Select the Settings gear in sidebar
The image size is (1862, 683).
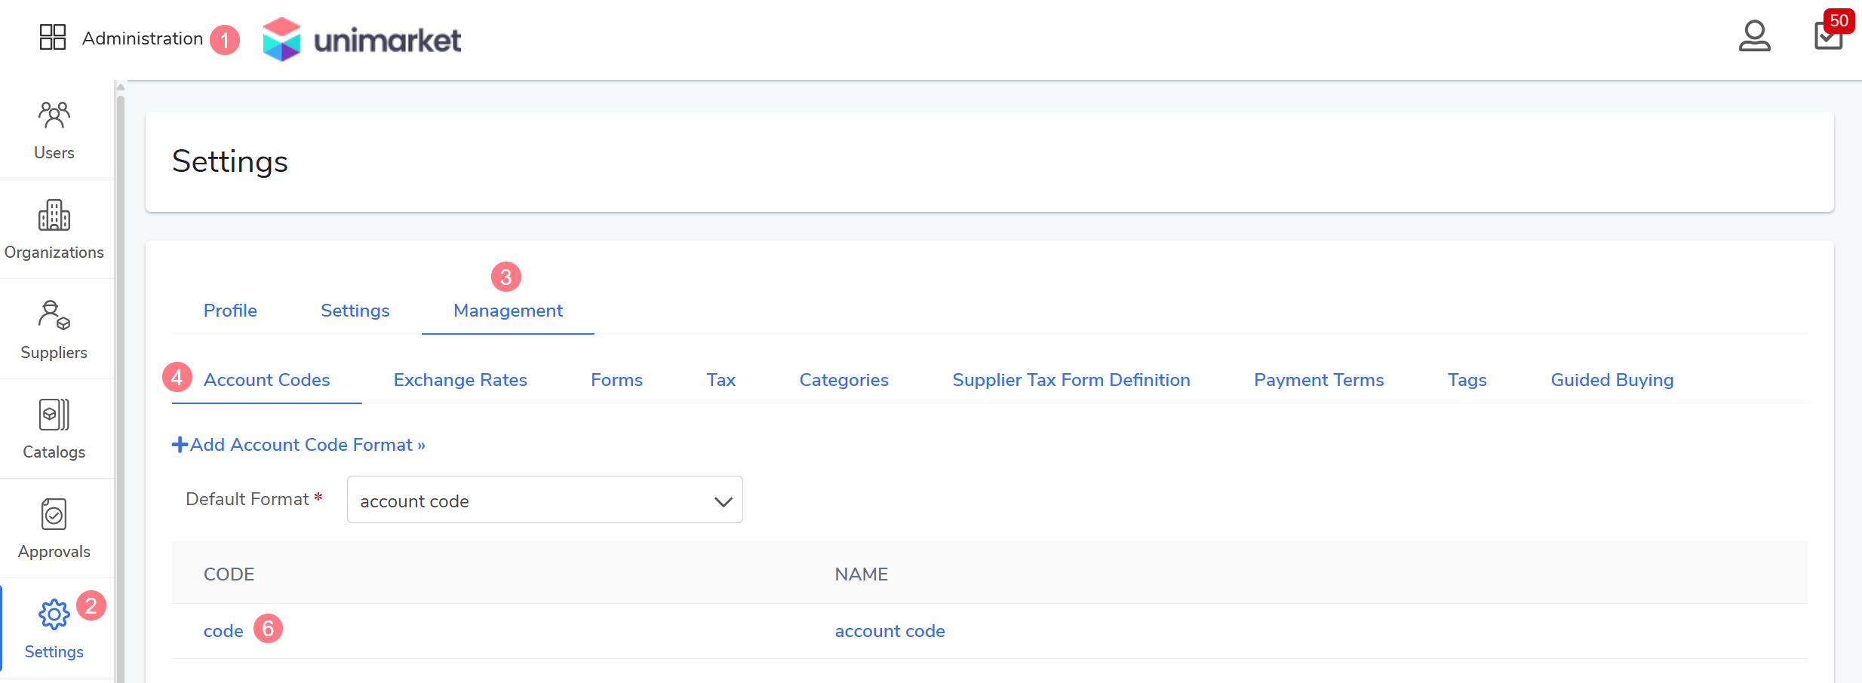tap(54, 629)
